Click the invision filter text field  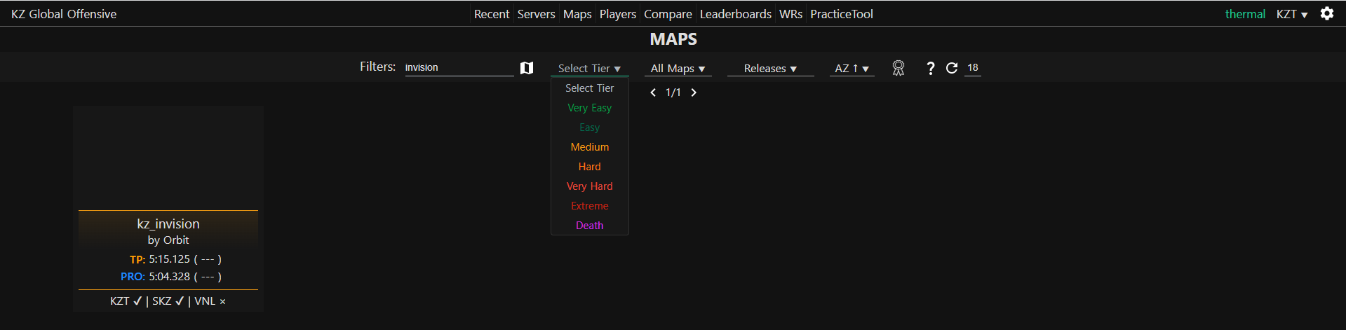click(459, 67)
